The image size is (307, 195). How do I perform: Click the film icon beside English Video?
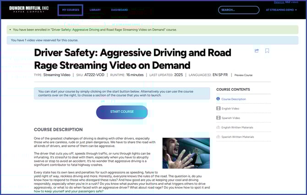[218, 108]
